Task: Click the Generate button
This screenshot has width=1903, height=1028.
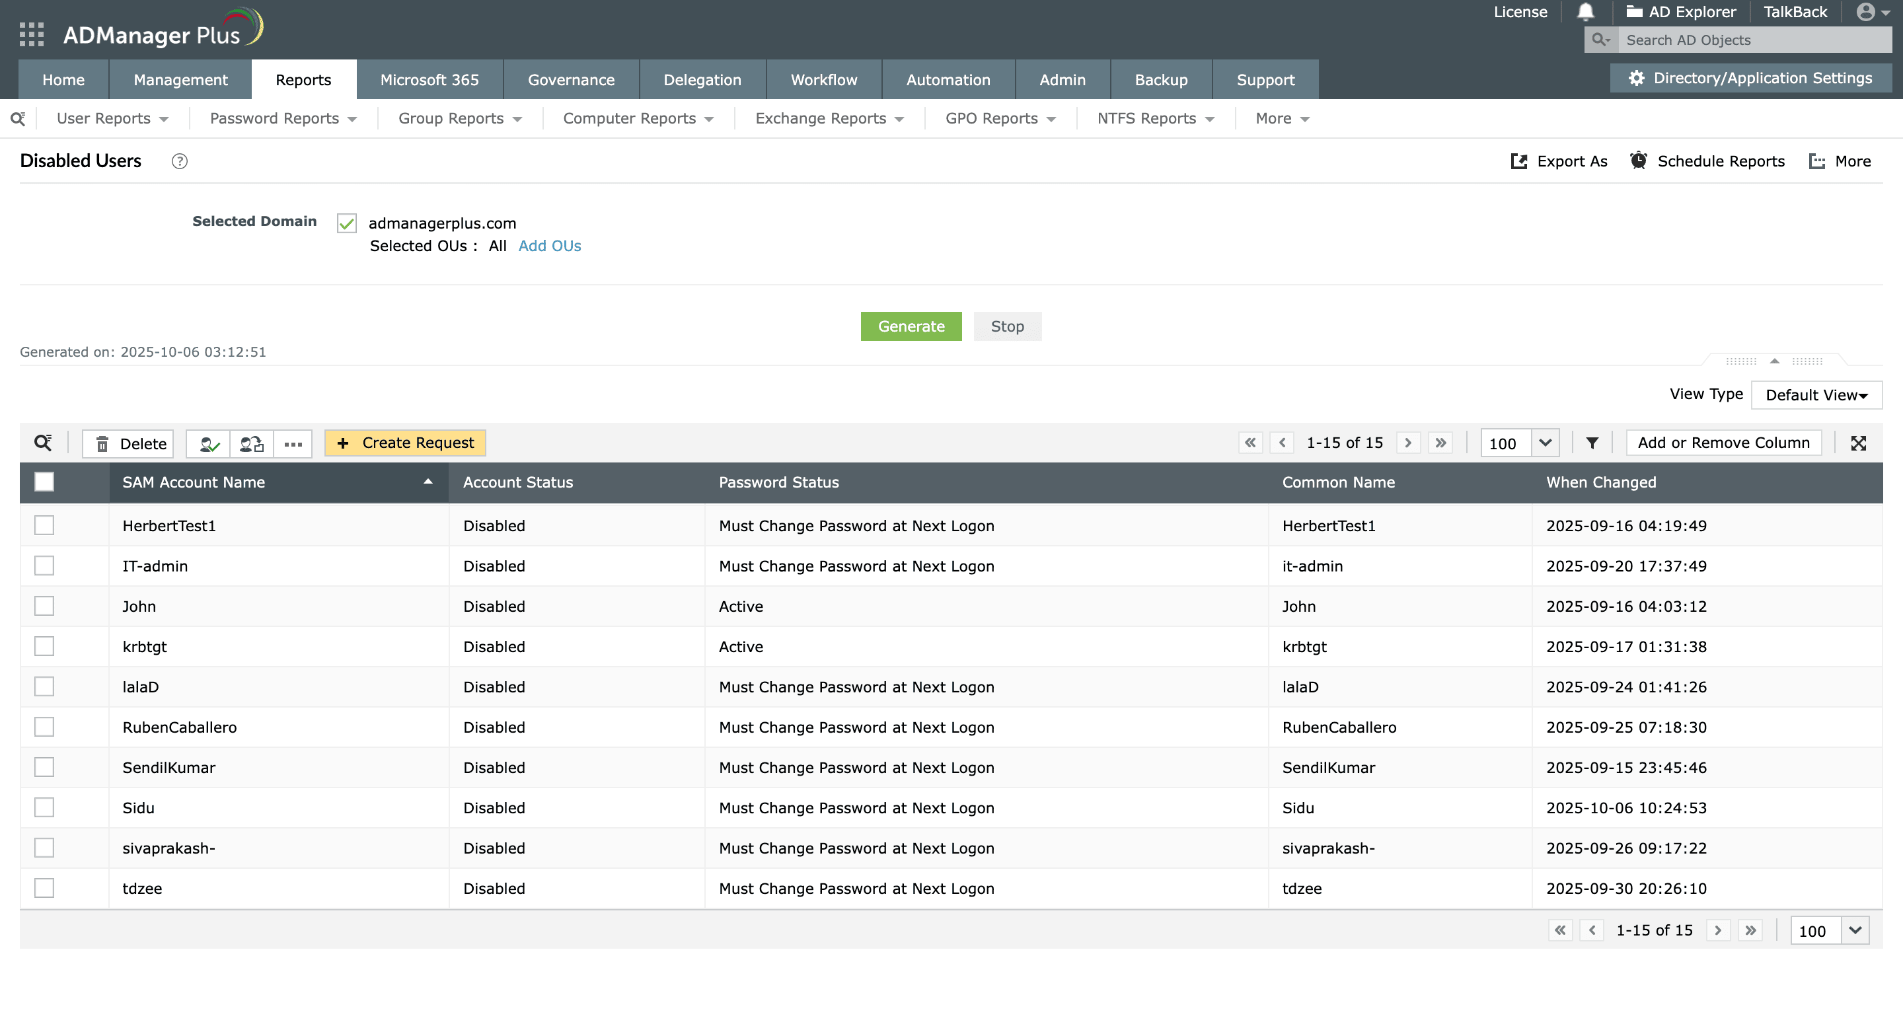Action: coord(911,326)
